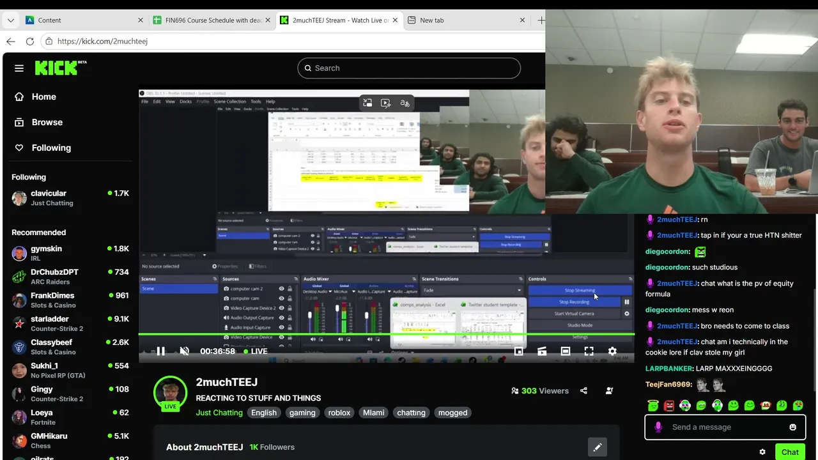
Task: Click the browser address bar URL
Action: 102,41
